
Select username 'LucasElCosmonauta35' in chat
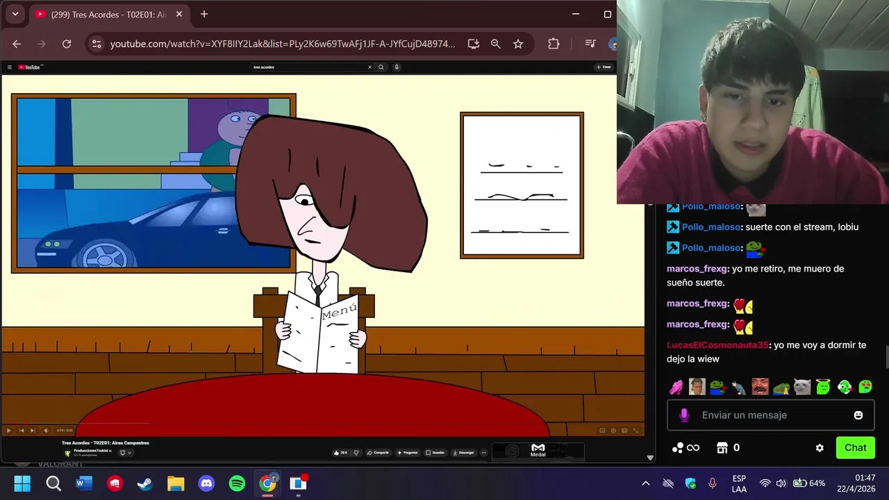[717, 345]
